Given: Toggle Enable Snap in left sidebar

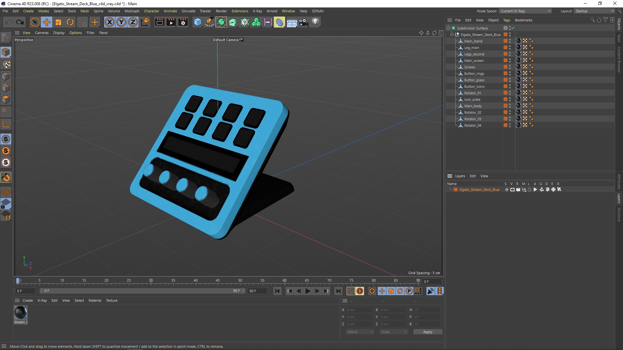Looking at the screenshot, I should click(6, 177).
